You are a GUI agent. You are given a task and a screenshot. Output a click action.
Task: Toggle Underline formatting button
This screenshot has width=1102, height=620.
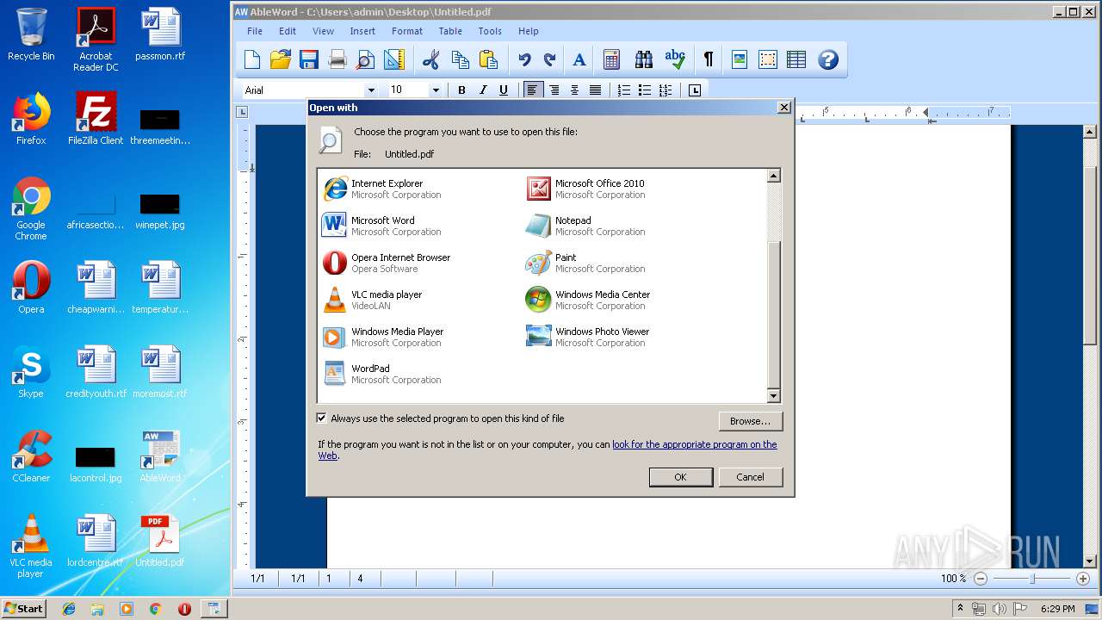504,90
